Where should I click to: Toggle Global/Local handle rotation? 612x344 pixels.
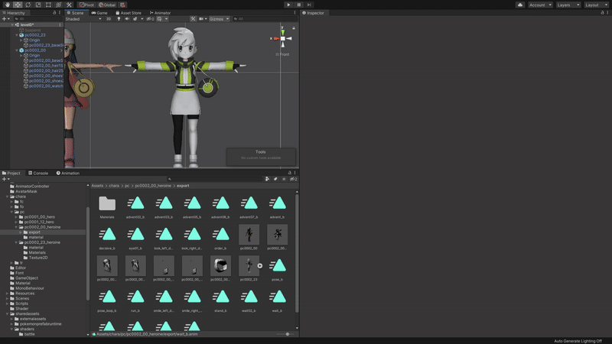pos(107,5)
